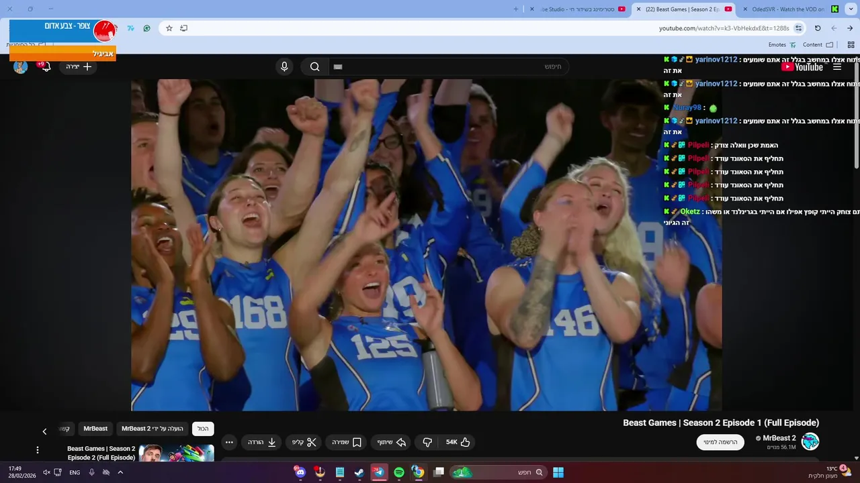The width and height of the screenshot is (860, 483).
Task: Open the MrBeast 2 channel avatar
Action: 810,441
